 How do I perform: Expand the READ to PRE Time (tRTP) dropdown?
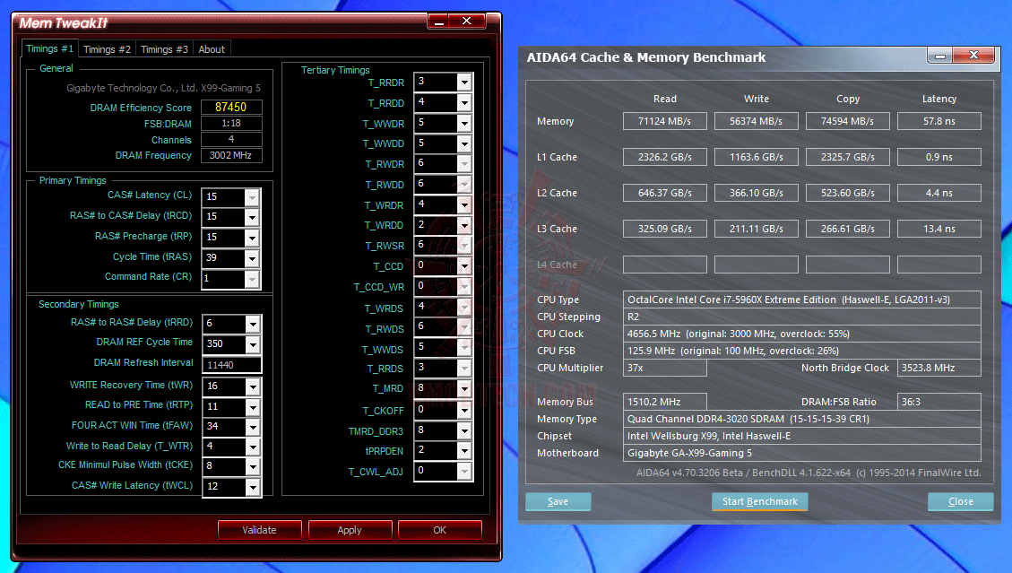253,407
